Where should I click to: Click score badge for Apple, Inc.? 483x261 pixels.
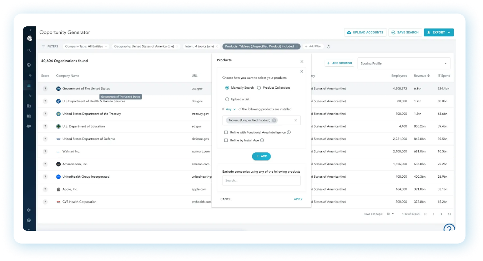point(45,189)
